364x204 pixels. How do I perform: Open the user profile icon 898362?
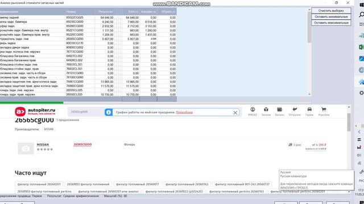pyautogui.click(x=253, y=111)
